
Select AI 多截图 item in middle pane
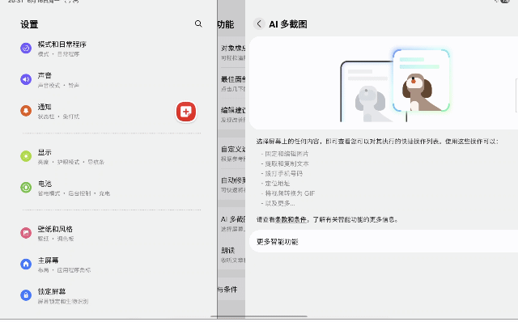(x=231, y=223)
